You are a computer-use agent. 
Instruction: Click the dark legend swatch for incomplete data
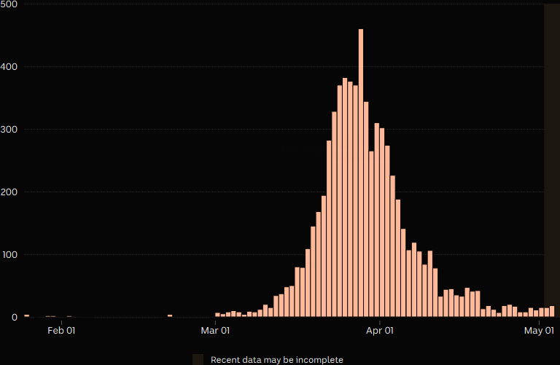tap(198, 359)
